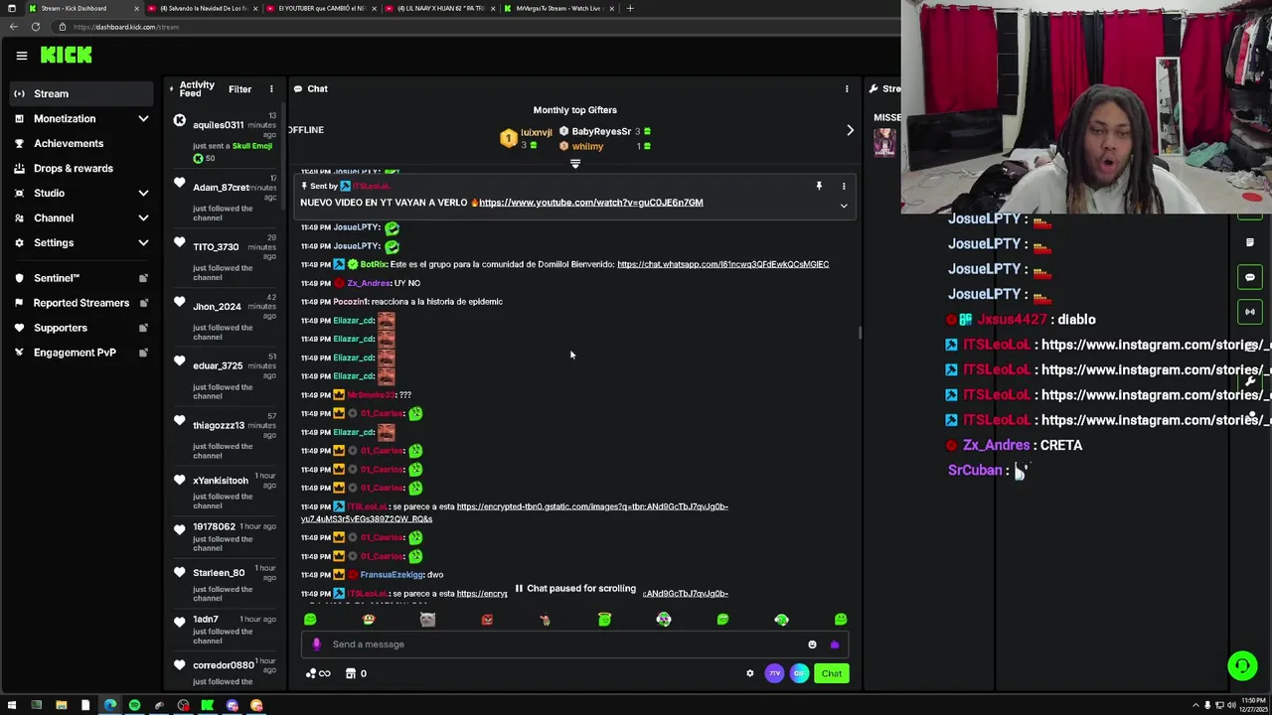Open a new browser tab
The width and height of the screenshot is (1272, 715).
tap(629, 8)
